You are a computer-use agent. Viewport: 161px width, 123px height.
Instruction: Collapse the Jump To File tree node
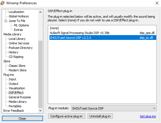6,21
